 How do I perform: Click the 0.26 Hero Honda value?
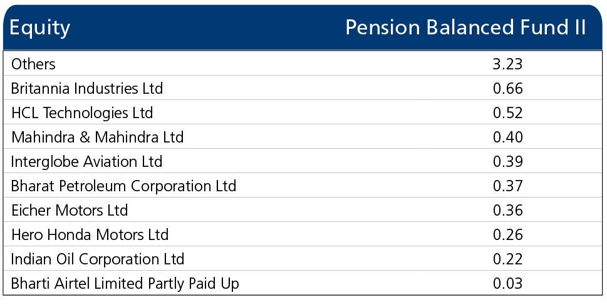(x=507, y=235)
